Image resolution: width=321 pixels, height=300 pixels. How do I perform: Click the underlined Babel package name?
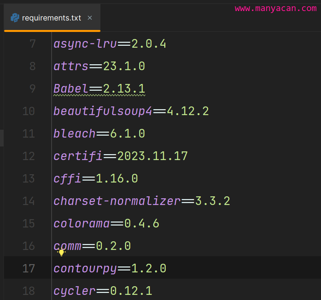(71, 89)
